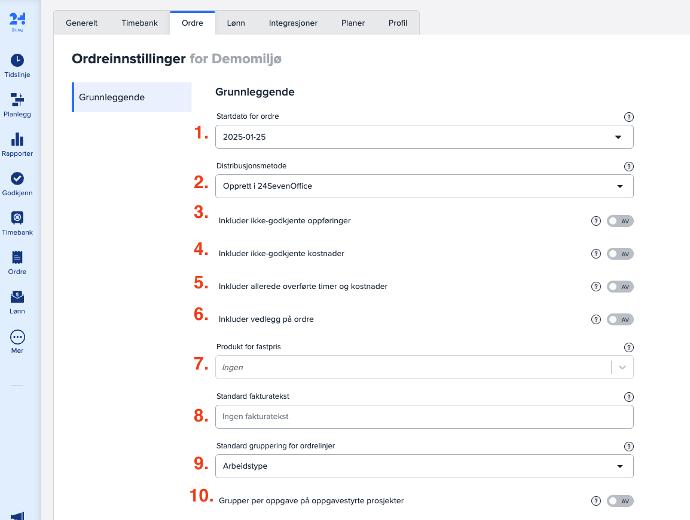Open Standard gruppering for ordrelinjer dropdown
The image size is (690, 520).
pyautogui.click(x=424, y=466)
